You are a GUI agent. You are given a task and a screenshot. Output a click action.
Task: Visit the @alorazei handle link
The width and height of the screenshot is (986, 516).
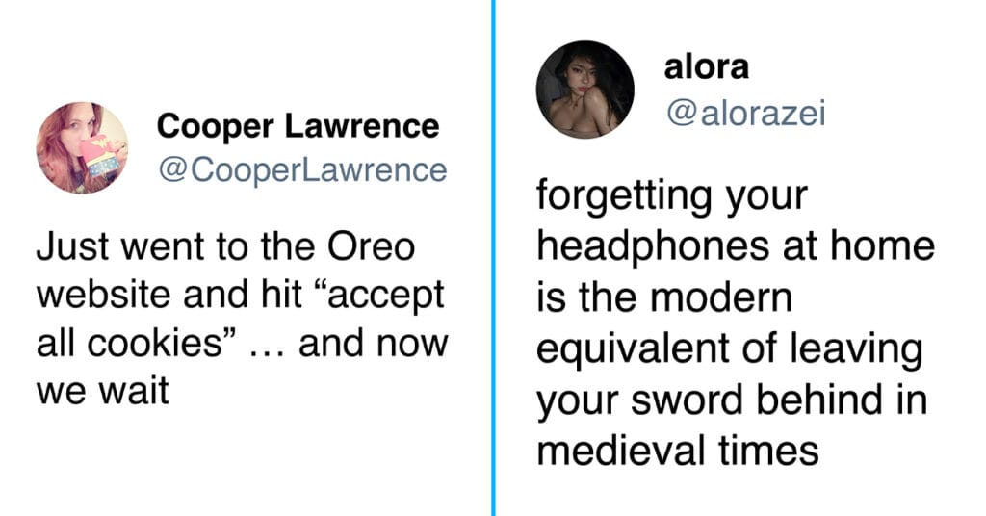click(x=745, y=114)
